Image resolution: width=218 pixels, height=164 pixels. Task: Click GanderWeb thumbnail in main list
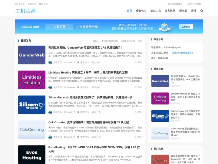point(32,55)
